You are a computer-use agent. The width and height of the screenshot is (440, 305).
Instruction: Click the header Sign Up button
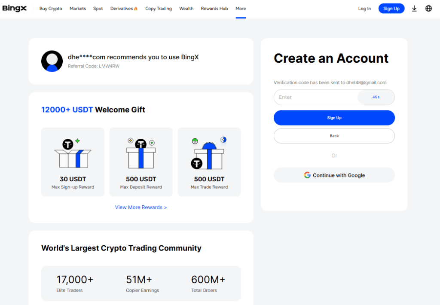tap(391, 9)
